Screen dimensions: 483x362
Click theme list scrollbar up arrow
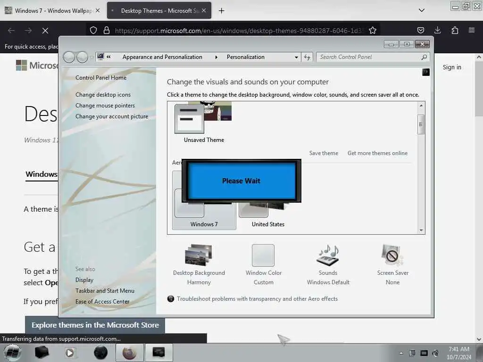coord(421,105)
